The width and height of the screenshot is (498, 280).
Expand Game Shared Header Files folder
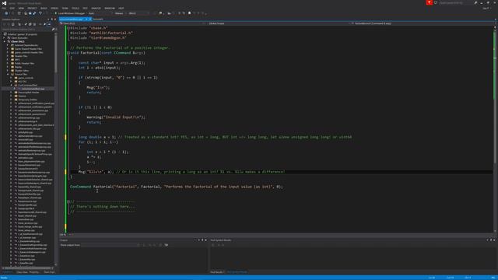[8, 49]
